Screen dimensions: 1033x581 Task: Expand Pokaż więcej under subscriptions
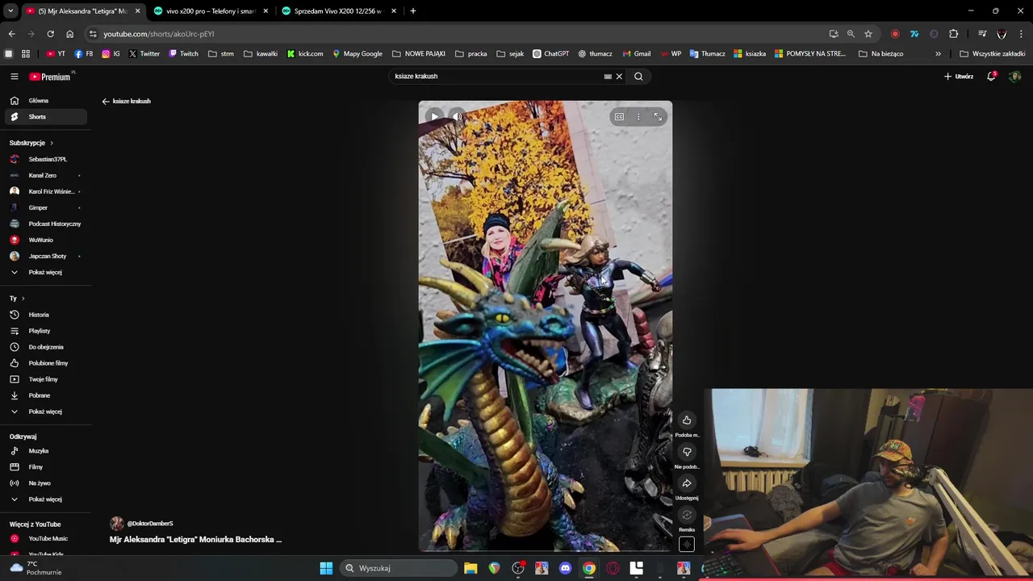pyautogui.click(x=46, y=272)
